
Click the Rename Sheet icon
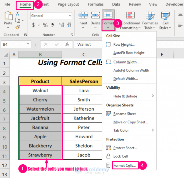coord(108,114)
